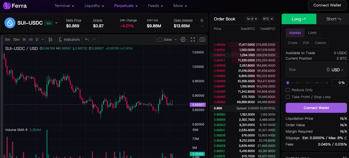Open the Terminal menu
The image size is (349, 158).
[x=64, y=6]
